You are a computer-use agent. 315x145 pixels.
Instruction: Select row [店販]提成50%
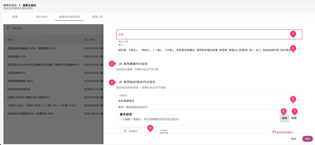(x=54, y=73)
